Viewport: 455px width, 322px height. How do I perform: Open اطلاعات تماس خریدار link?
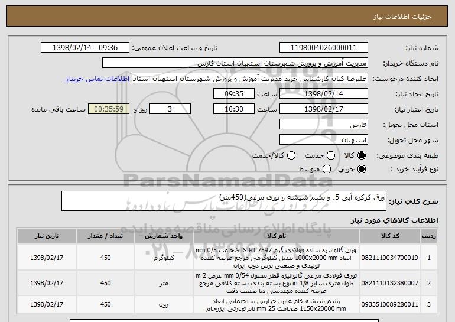point(97,79)
